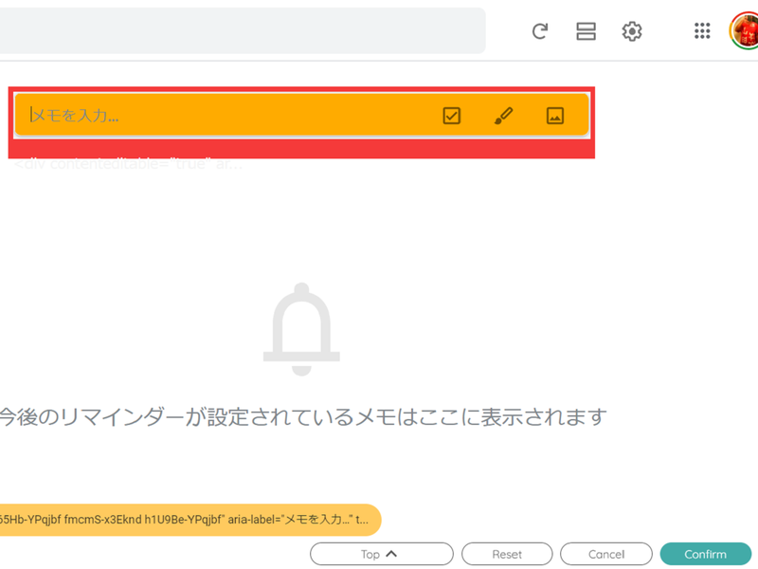The image size is (758, 569).
Task: Open the settings gear icon
Action: tap(631, 31)
